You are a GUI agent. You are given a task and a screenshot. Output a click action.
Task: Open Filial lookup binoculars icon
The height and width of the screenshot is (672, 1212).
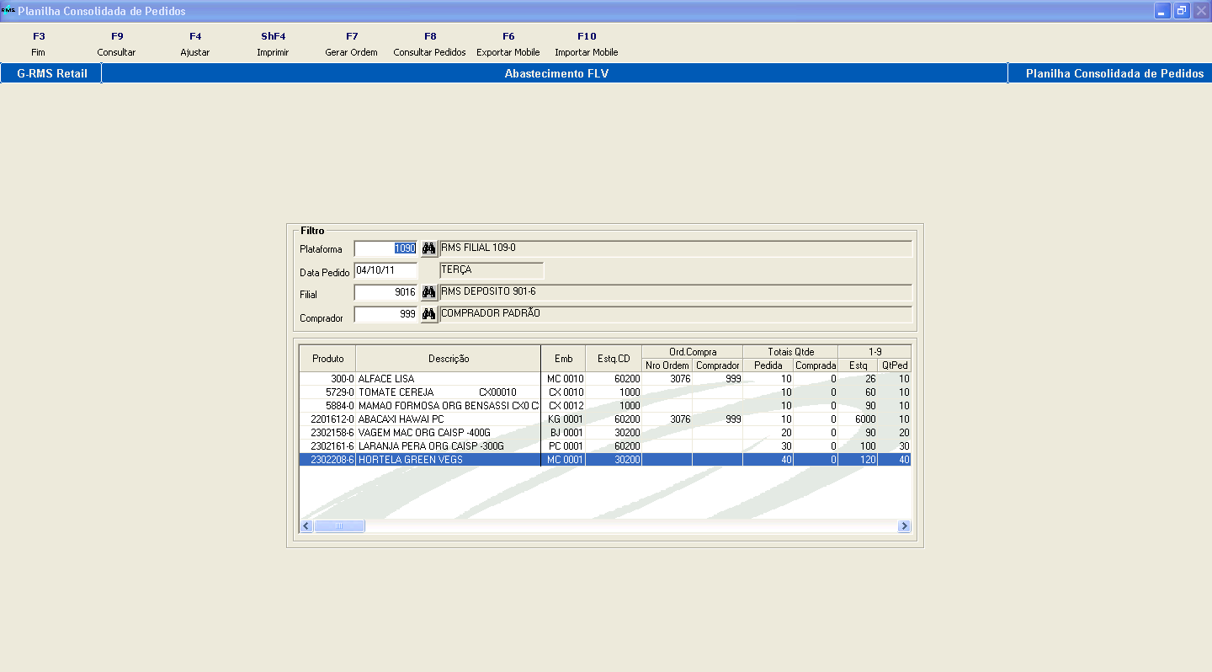click(x=428, y=292)
